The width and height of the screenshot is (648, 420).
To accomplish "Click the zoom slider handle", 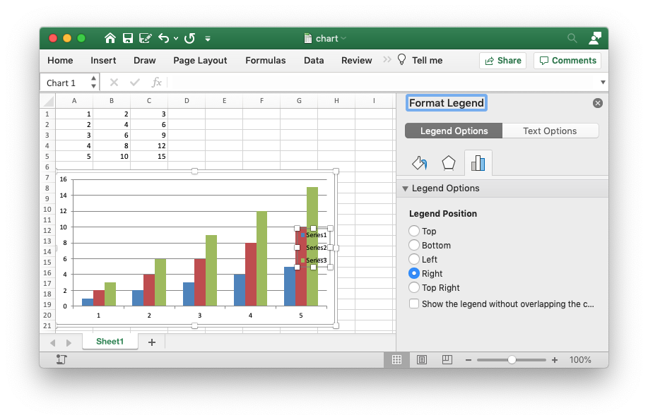I will click(512, 360).
